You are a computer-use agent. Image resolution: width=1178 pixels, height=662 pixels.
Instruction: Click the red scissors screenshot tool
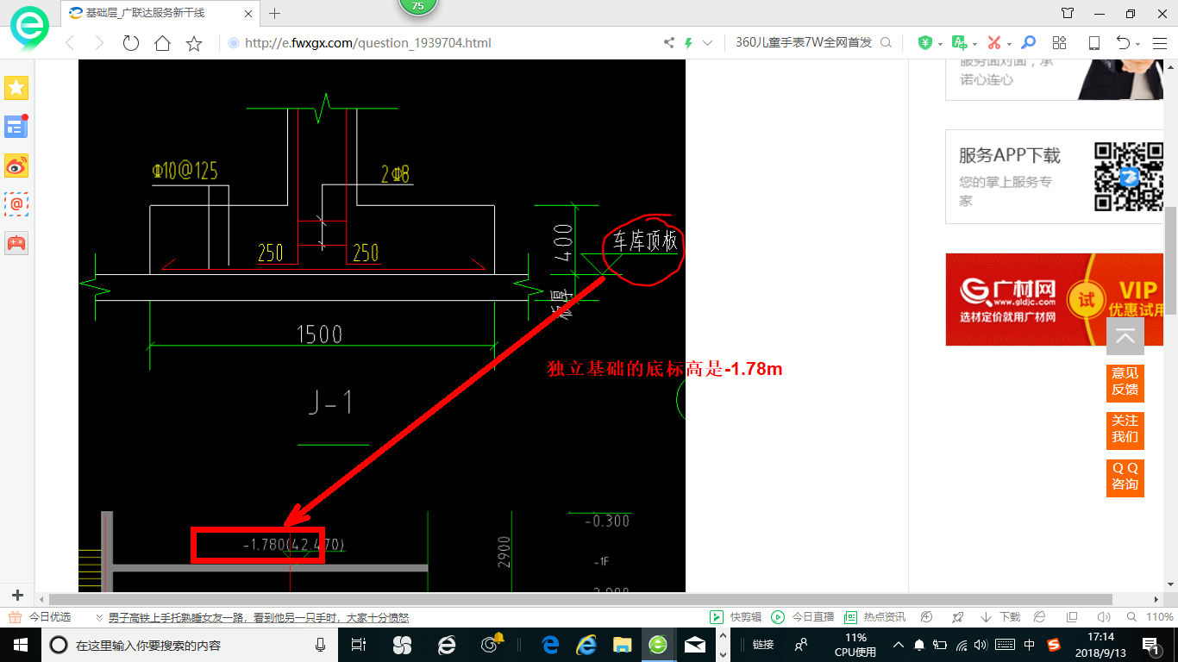(x=993, y=43)
